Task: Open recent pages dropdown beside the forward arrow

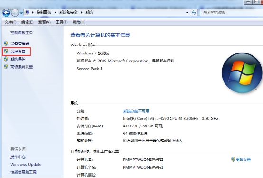Action: (x=21, y=13)
